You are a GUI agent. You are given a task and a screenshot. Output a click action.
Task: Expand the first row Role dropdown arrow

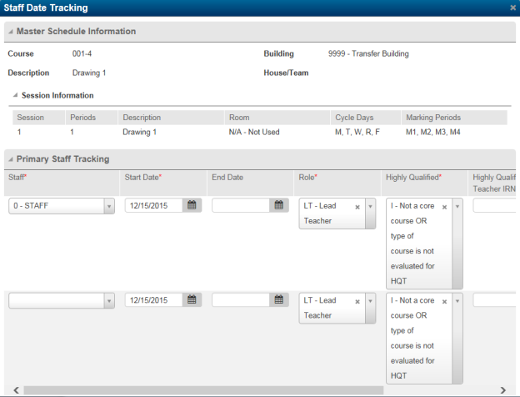pyautogui.click(x=370, y=206)
